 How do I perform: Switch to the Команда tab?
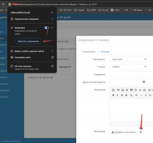(105, 52)
